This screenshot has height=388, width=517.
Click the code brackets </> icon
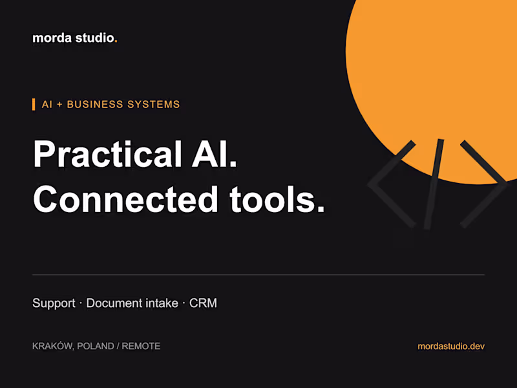pos(438,184)
